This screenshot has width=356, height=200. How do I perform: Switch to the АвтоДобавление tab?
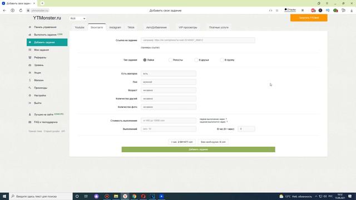(x=156, y=27)
